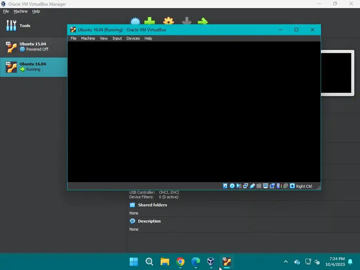Screen dimensions: 360x270
Task: Click muted volume tray icon
Action: (x=317, y=262)
